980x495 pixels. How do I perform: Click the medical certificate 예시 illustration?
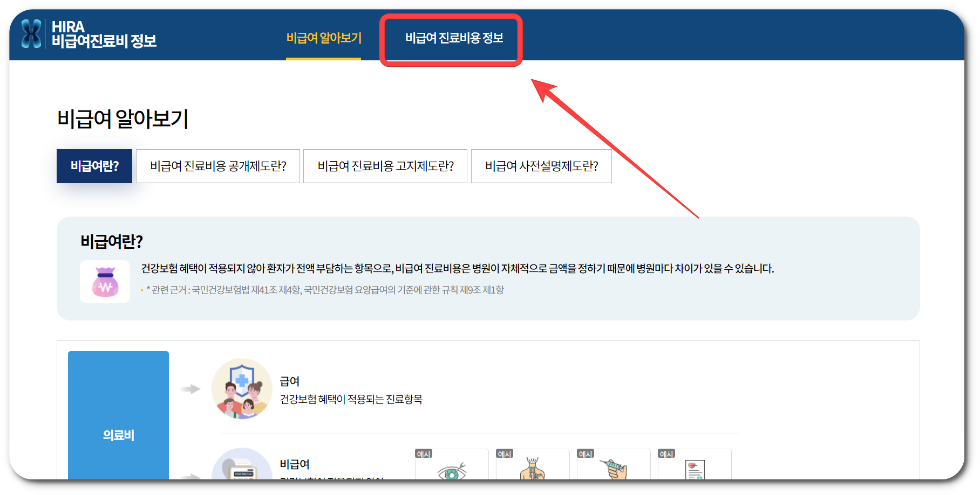point(695,474)
